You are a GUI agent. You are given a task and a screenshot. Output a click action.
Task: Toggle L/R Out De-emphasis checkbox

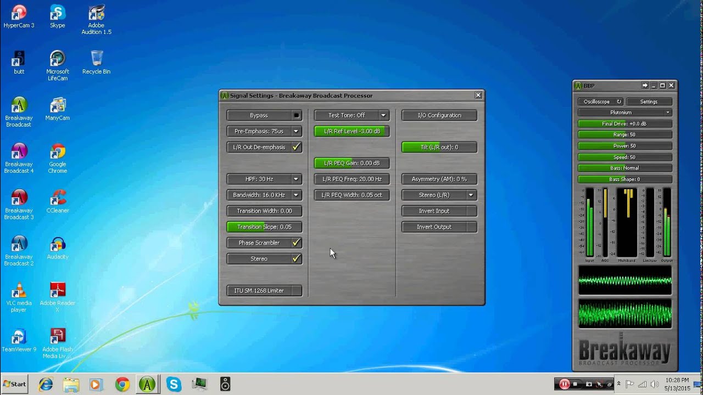[x=264, y=147]
